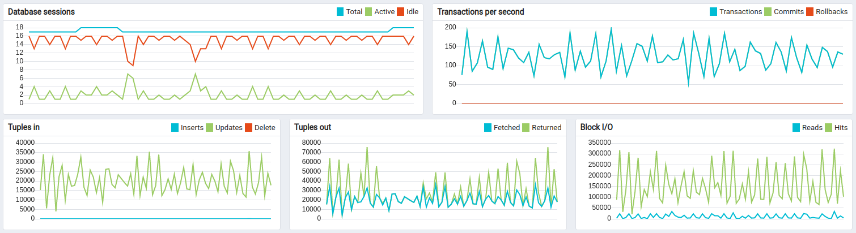Click the blue Reads legend swatch
The width and height of the screenshot is (856, 233).
pos(796,127)
